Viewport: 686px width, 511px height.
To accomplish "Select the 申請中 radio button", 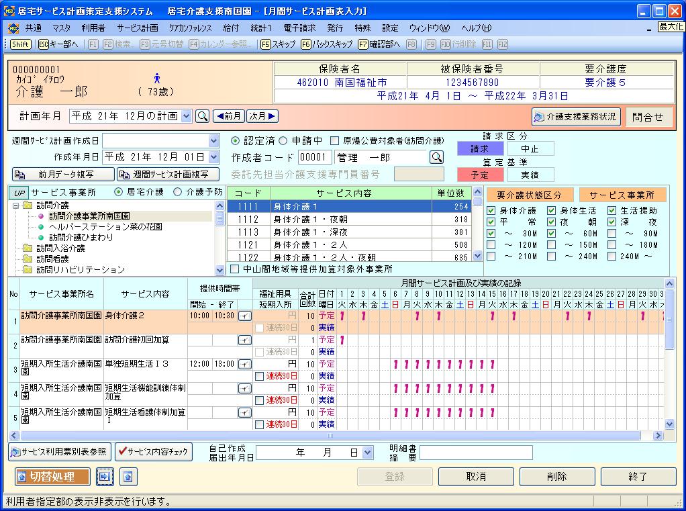I will (283, 141).
